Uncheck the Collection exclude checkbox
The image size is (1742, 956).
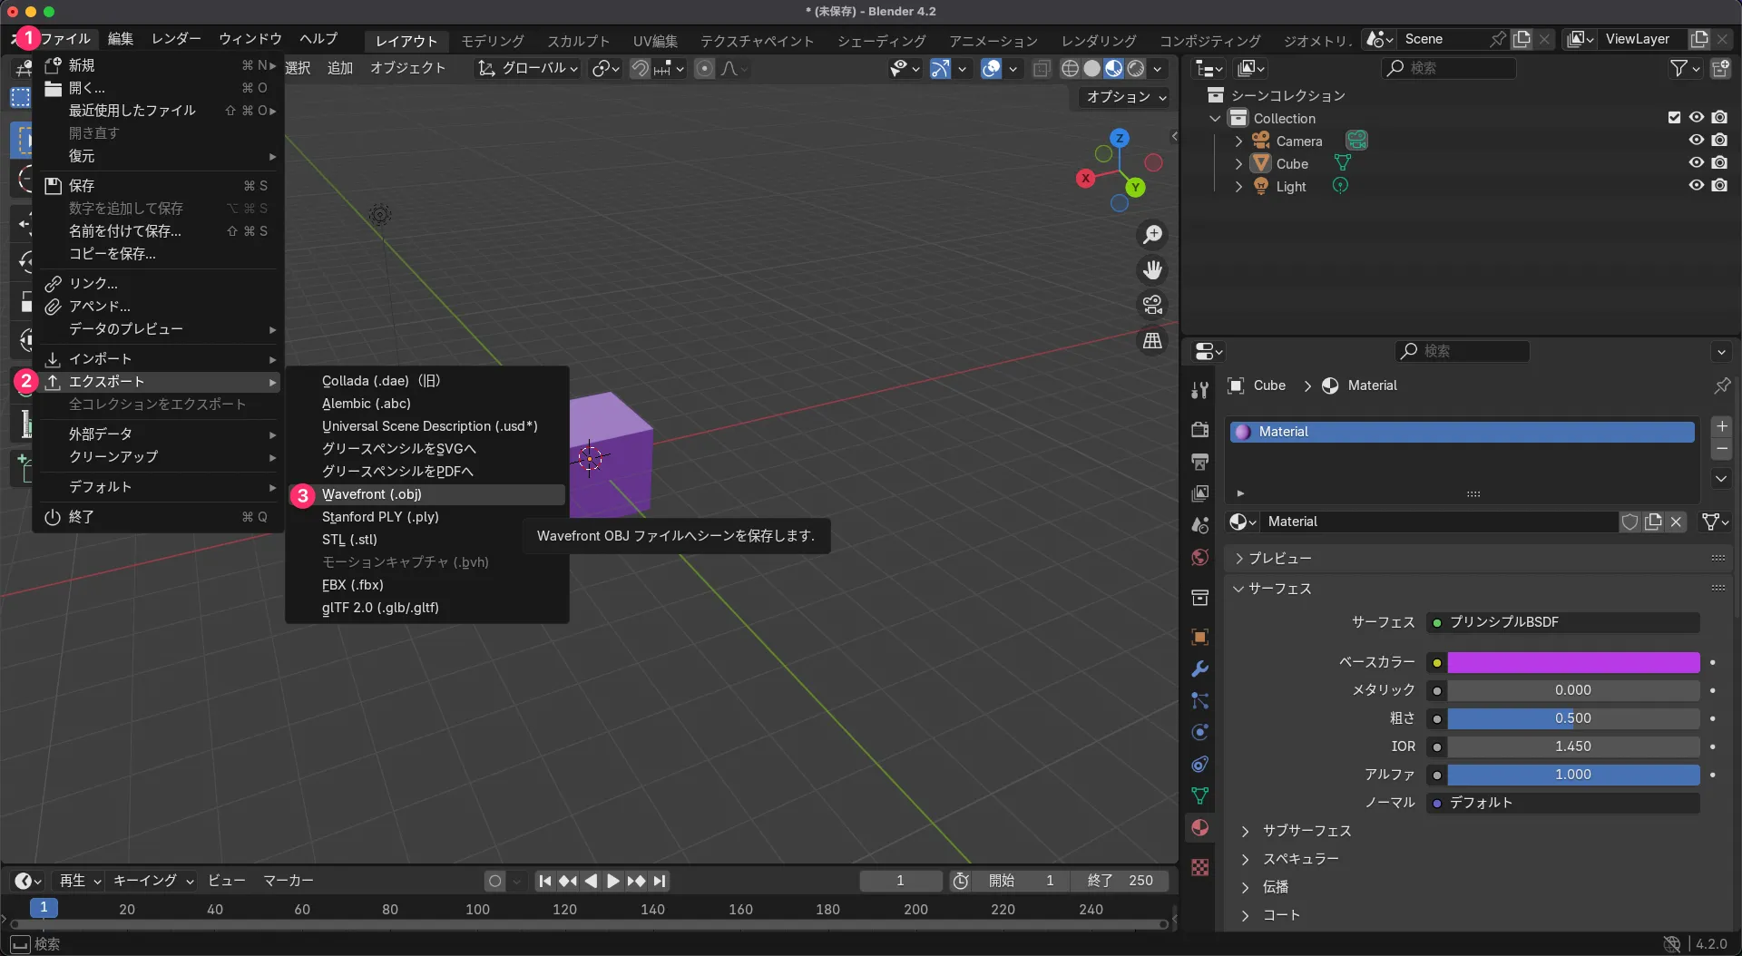pyautogui.click(x=1674, y=118)
